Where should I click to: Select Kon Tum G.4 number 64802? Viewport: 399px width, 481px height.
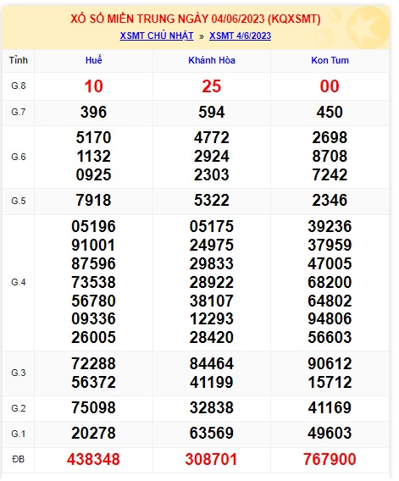[330, 301]
